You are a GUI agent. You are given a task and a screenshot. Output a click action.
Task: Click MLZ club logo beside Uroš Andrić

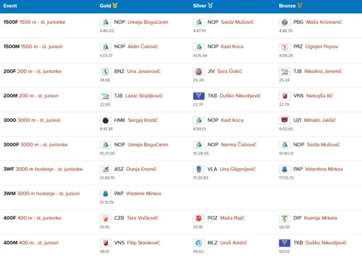pos(199,243)
